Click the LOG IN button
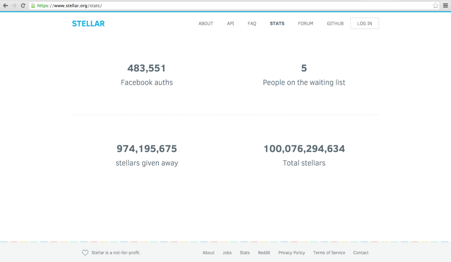The width and height of the screenshot is (451, 262). coord(364,23)
